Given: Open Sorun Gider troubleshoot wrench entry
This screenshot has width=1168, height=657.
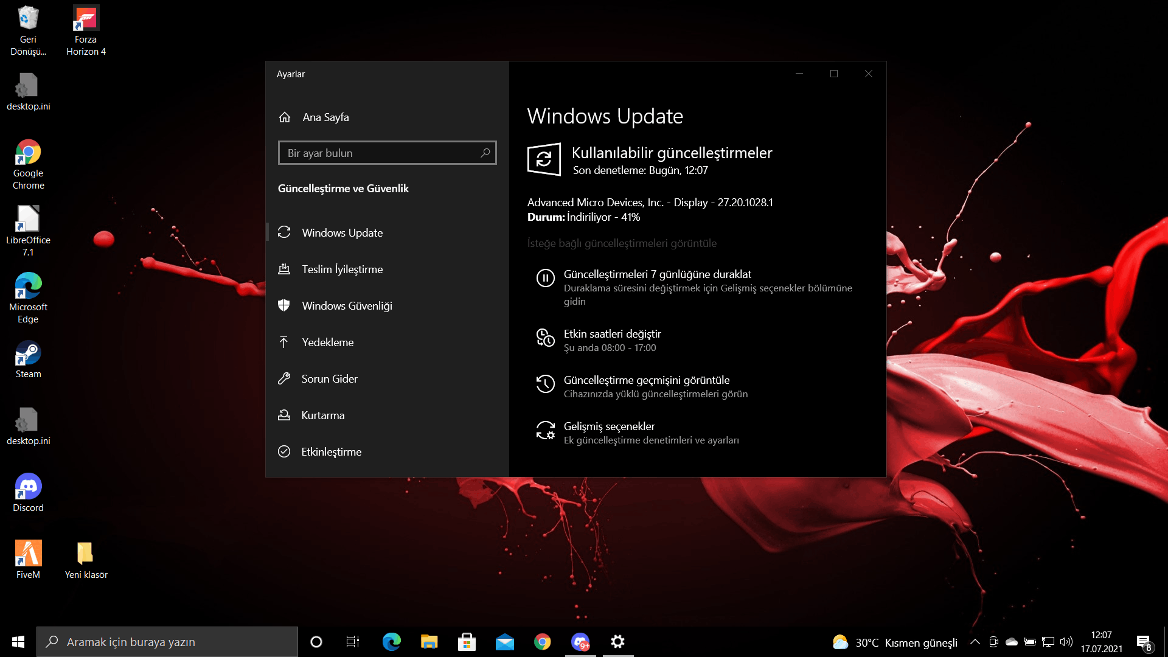Looking at the screenshot, I should (x=329, y=379).
